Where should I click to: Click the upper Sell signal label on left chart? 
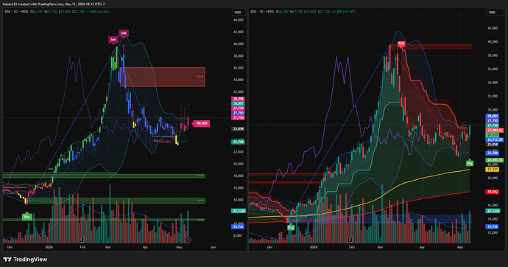pyautogui.click(x=124, y=33)
